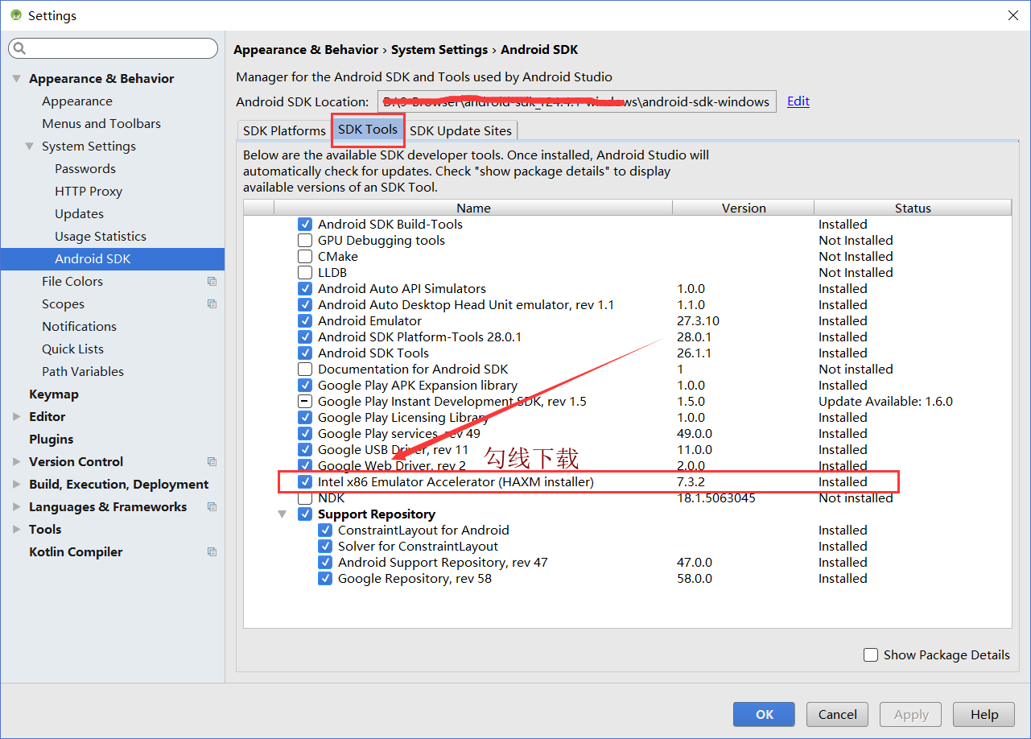
Task: Select Android Support Repository, rev 47 row
Action: coord(628,563)
